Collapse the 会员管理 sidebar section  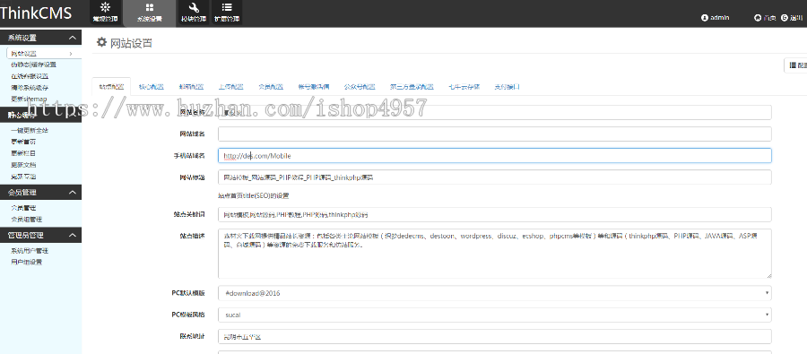[x=73, y=193]
